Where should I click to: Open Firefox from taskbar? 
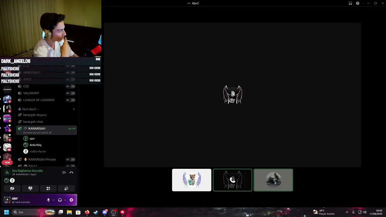click(87, 212)
